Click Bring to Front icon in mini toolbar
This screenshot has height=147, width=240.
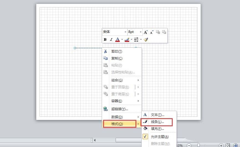tap(158, 32)
